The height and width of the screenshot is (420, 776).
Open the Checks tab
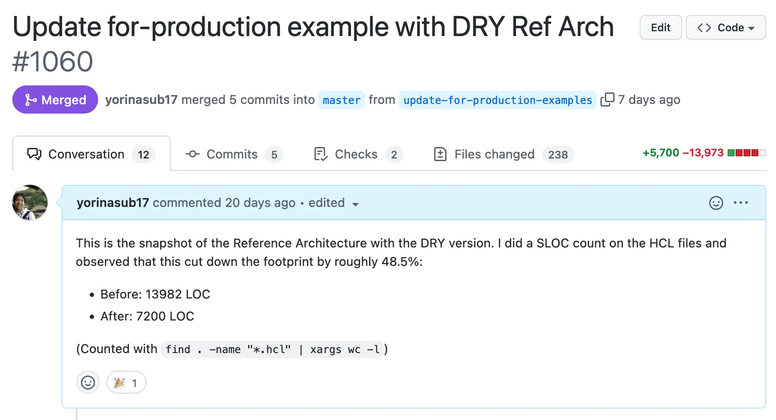click(359, 154)
